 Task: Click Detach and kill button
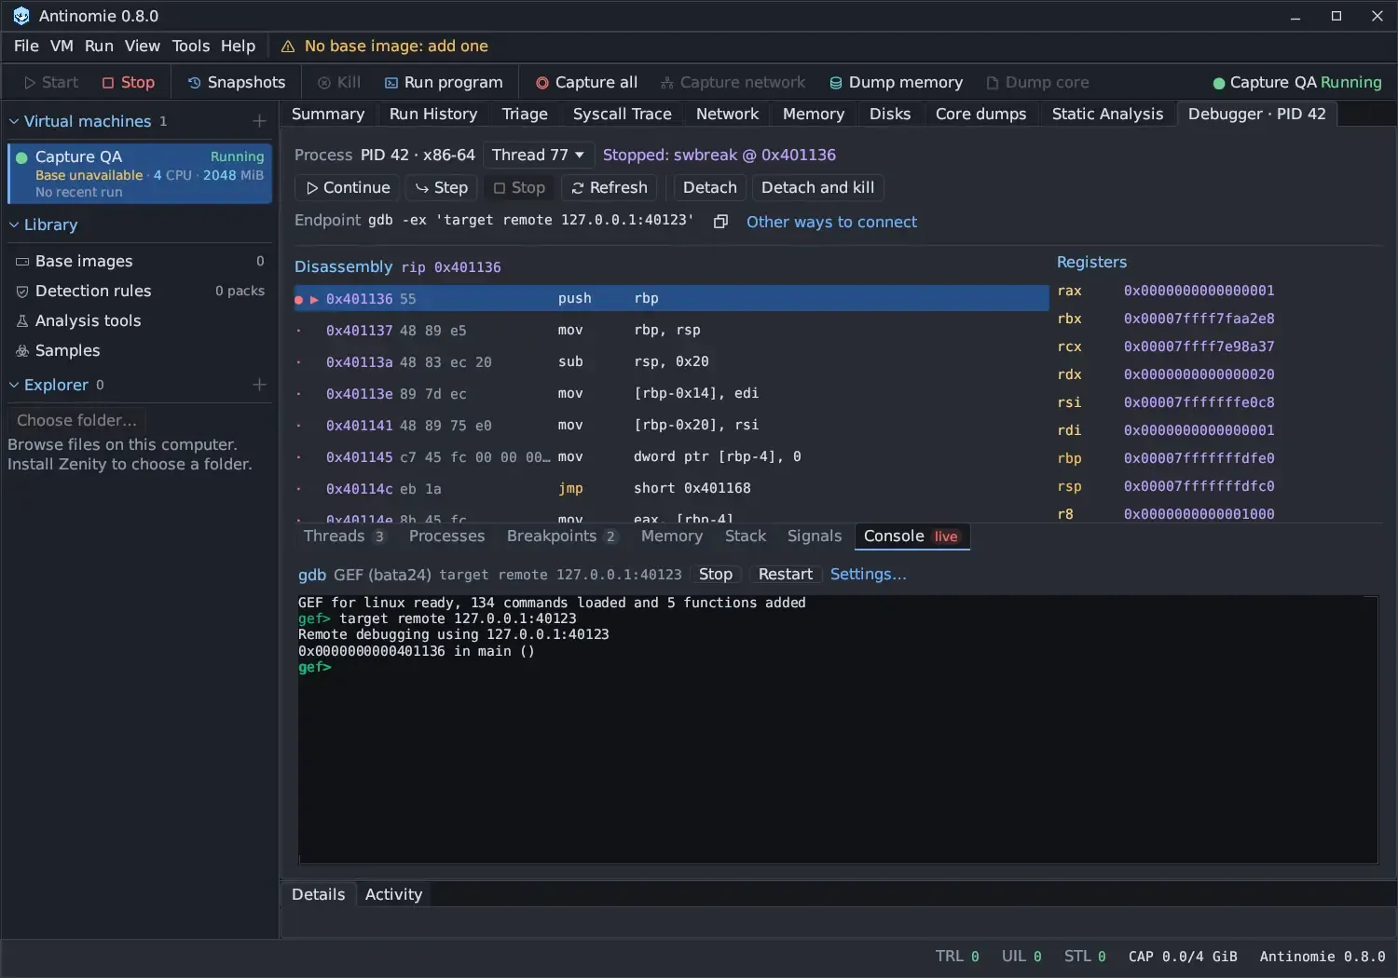pyautogui.click(x=817, y=187)
